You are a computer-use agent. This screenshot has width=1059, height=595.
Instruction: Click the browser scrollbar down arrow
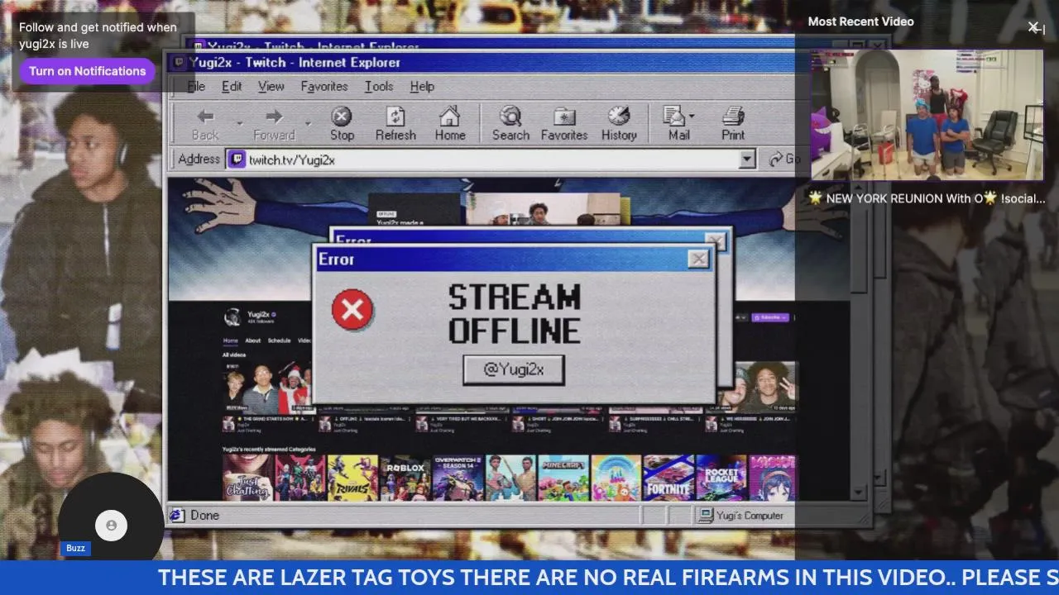[858, 492]
